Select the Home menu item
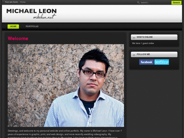This screenshot has height=138, width=184. click(13, 26)
